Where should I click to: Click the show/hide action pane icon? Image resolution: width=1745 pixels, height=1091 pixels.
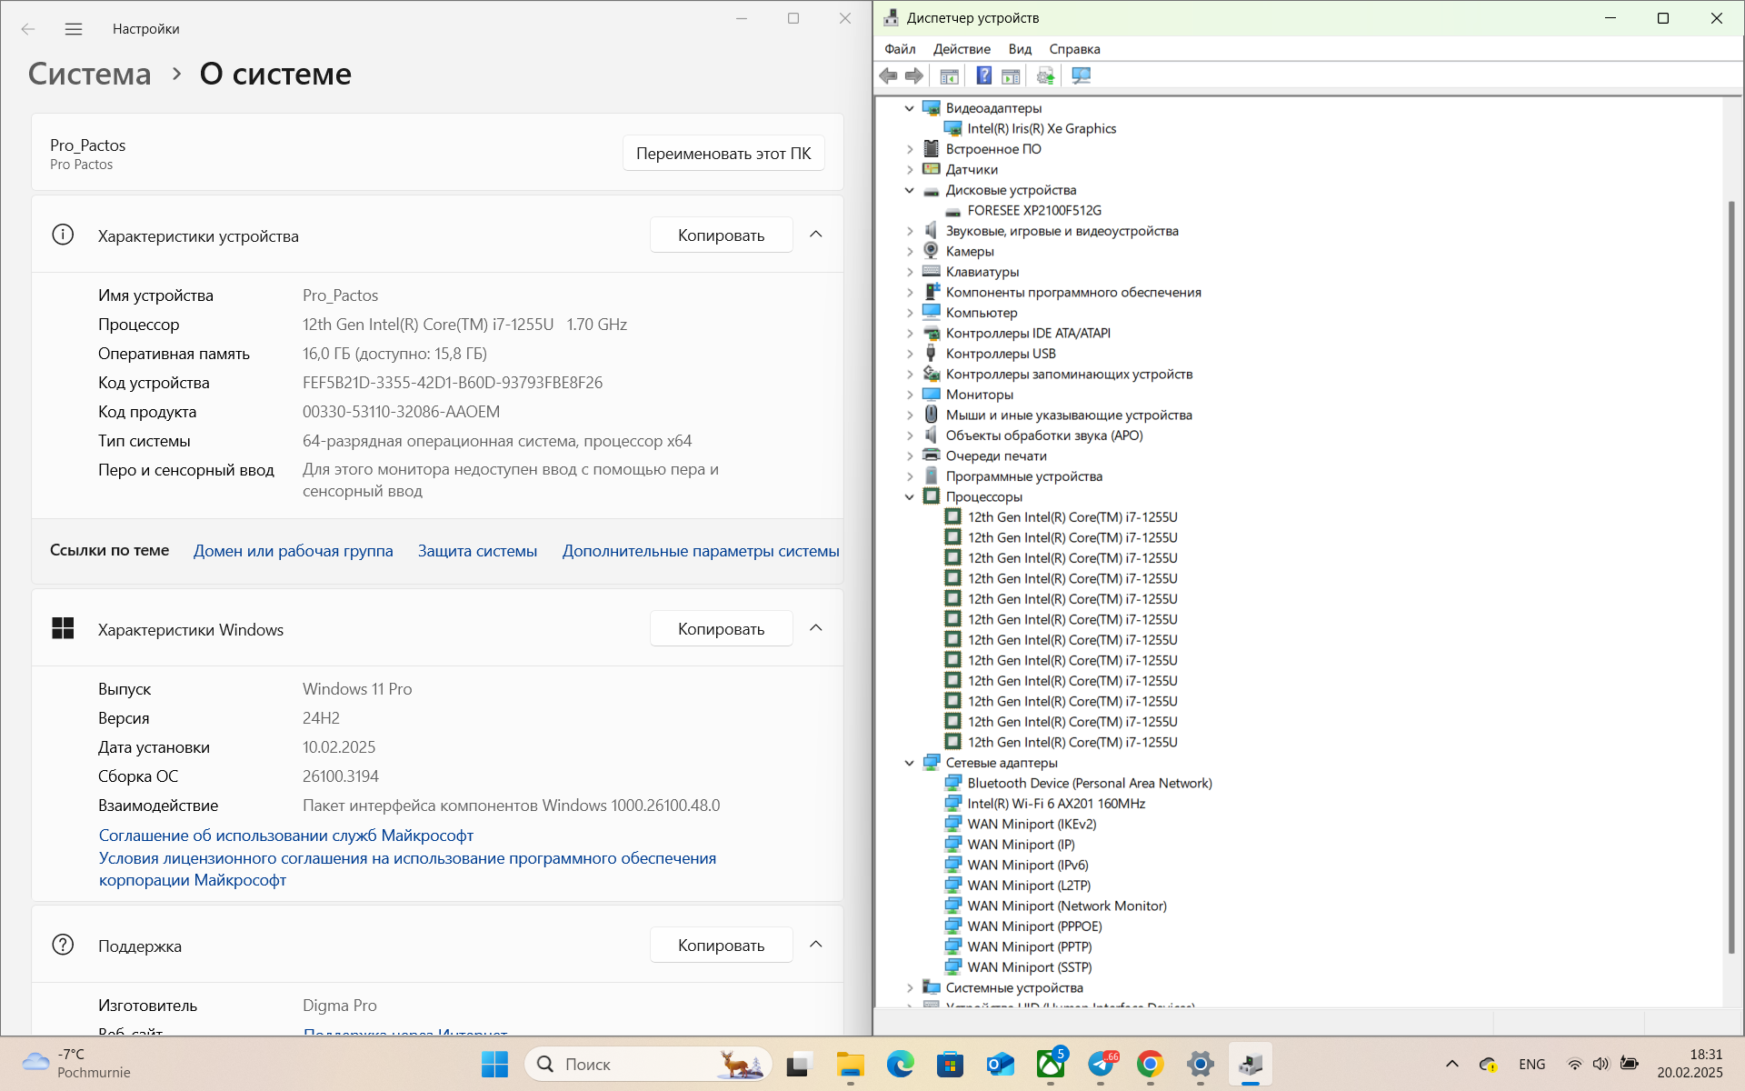tap(1011, 76)
